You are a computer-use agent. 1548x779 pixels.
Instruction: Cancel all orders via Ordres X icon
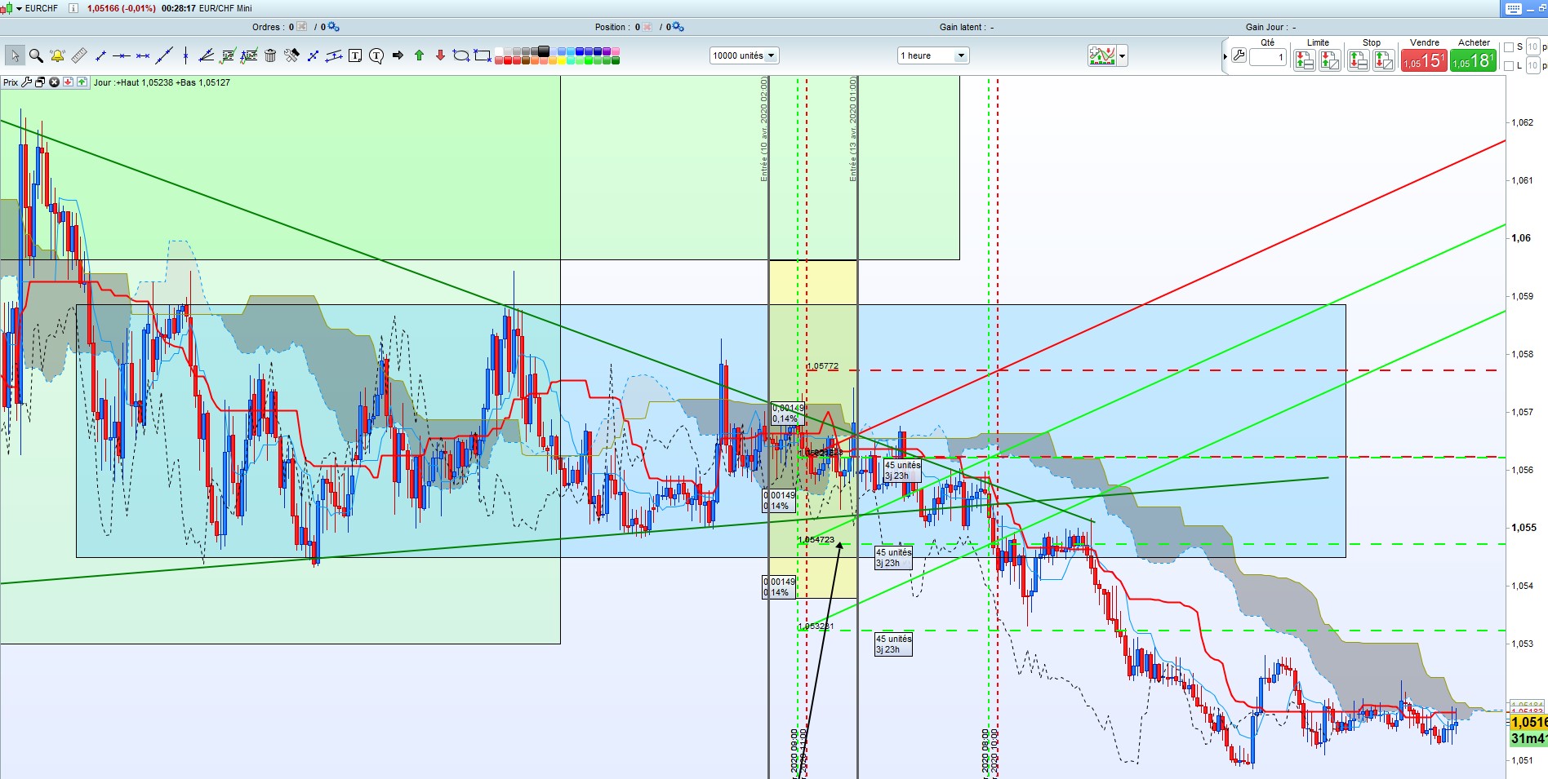pos(302,27)
